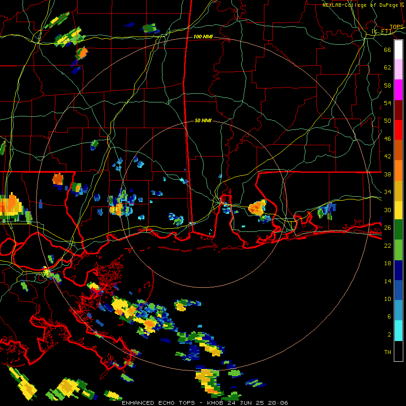Click the 'ENHANCED ECHO TOPS - KMOB' caption
This screenshot has width=406, height=406.
[x=173, y=403]
